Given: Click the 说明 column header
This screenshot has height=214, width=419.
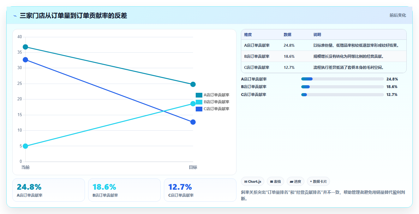Looking at the screenshot, I should [317, 35].
